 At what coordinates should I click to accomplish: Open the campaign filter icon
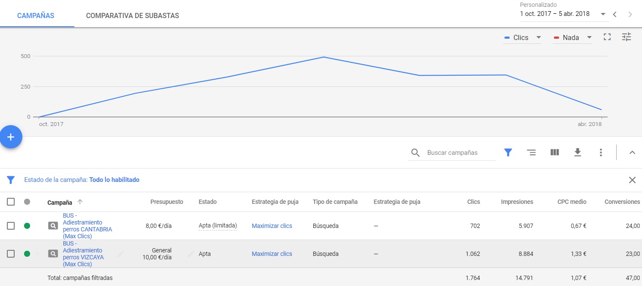pyautogui.click(x=508, y=152)
